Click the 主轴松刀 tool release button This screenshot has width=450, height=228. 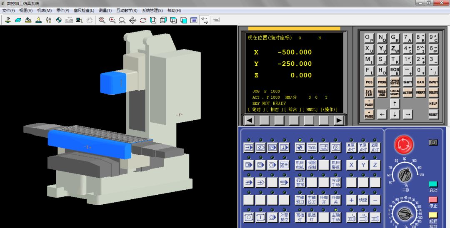click(312, 200)
